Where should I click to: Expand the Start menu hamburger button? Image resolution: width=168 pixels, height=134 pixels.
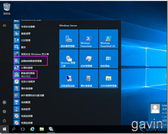[x=4, y=25]
